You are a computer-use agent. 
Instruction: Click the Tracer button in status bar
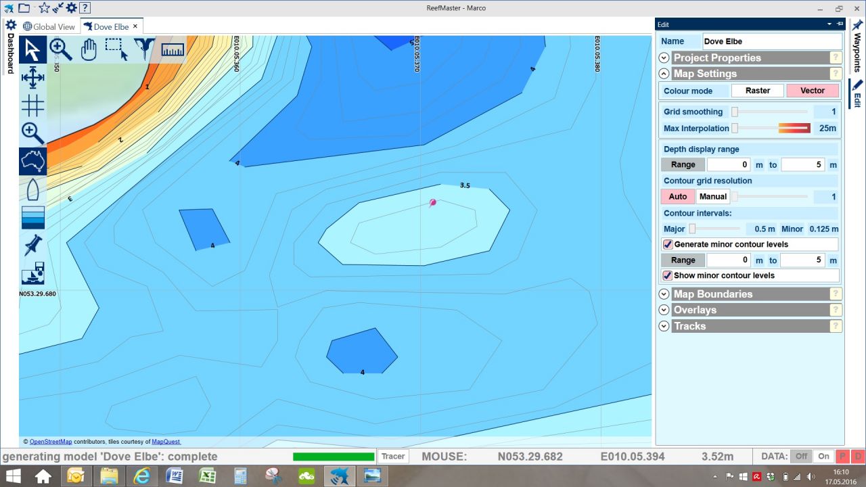click(393, 457)
